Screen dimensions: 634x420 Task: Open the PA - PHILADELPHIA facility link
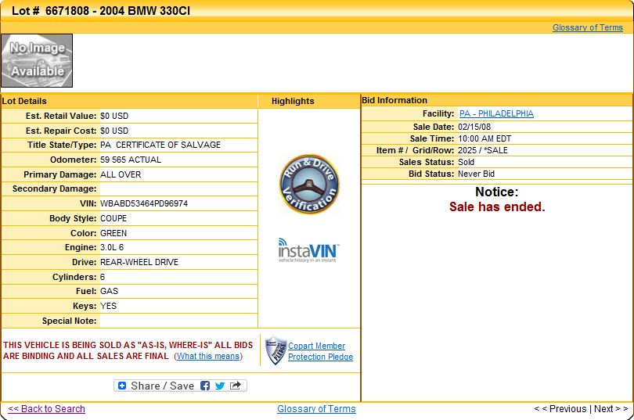click(x=496, y=113)
